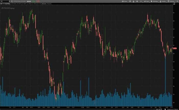The height and width of the screenshot is (110, 179).
Task: Open the Drawing set: Default selector
Action: click(x=173, y=109)
